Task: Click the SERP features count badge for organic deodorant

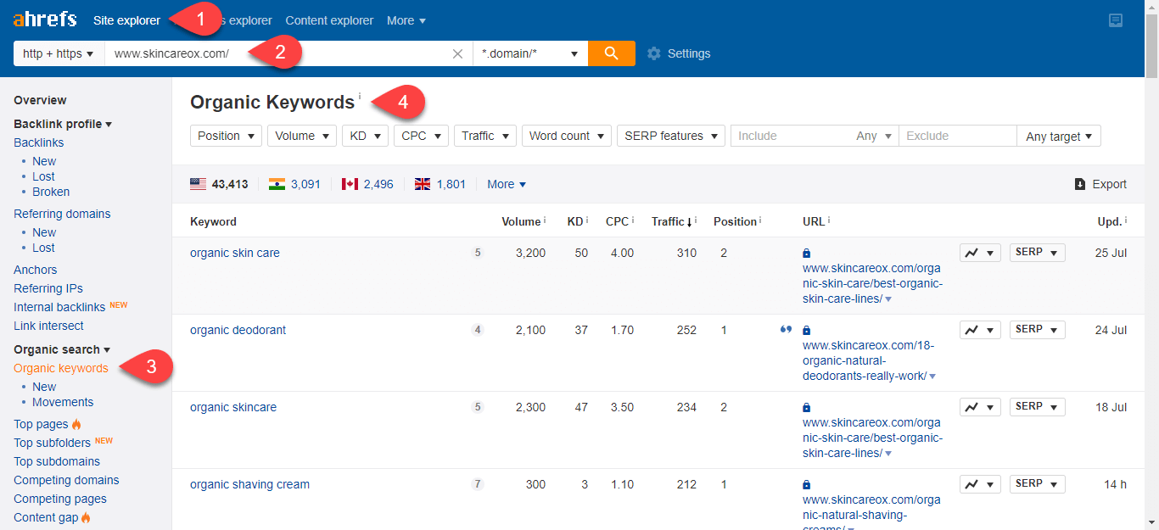Action: point(478,330)
